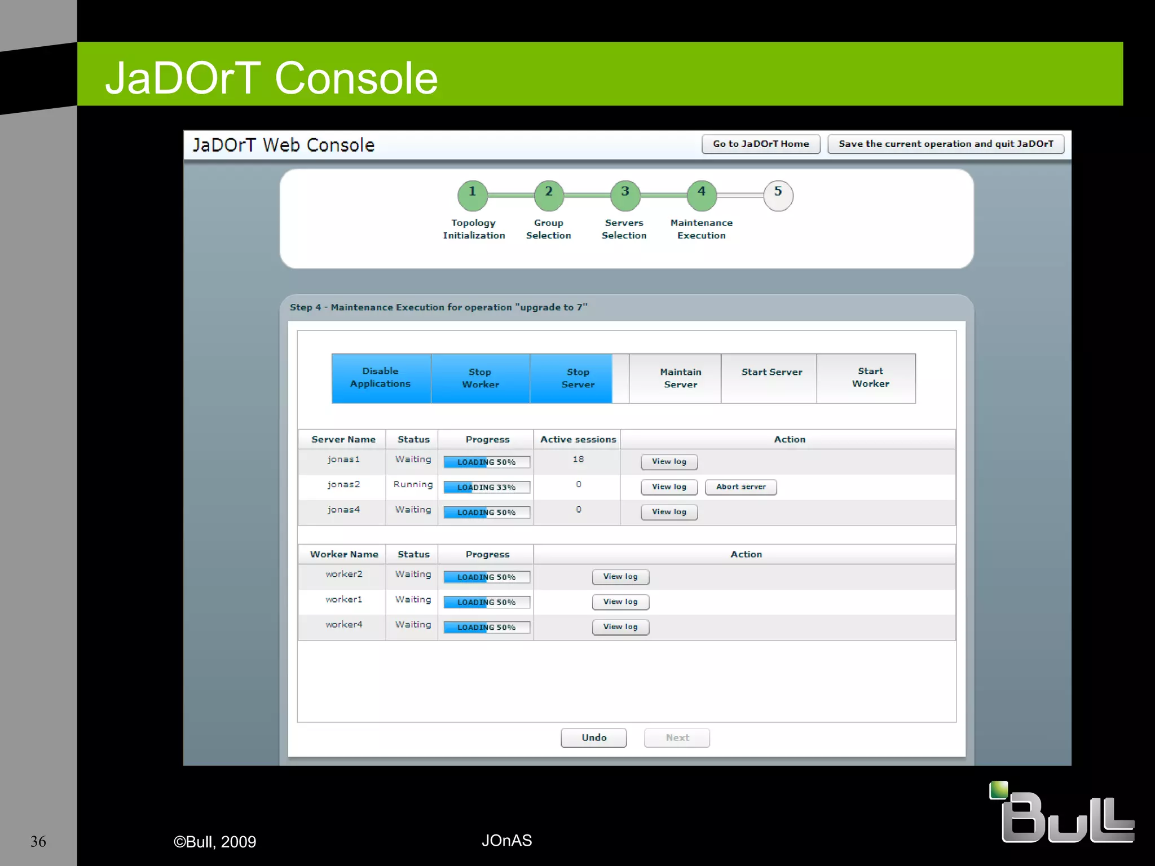This screenshot has height=866, width=1155.
Task: Click the step 5 circle
Action: pos(778,195)
